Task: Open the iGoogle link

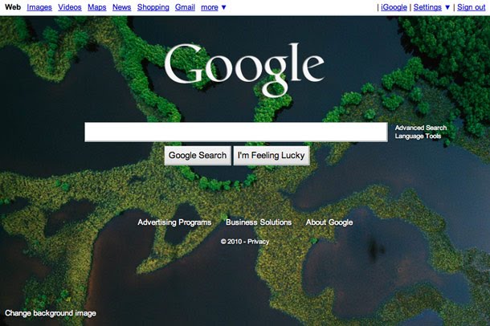Action: click(x=394, y=7)
